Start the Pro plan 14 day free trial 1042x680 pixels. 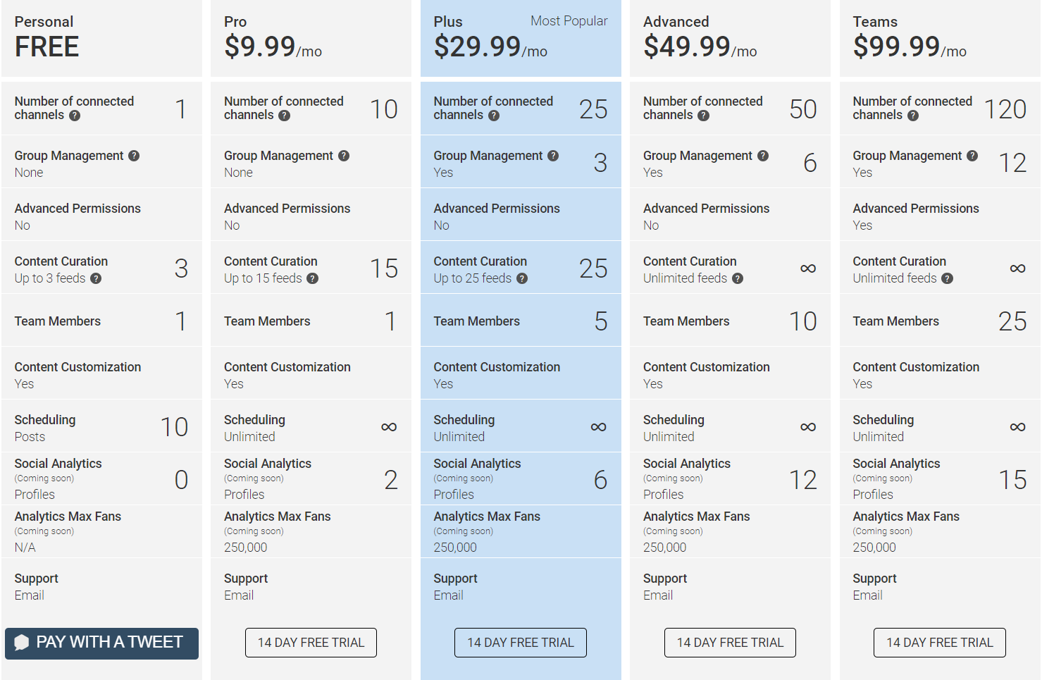pyautogui.click(x=311, y=643)
